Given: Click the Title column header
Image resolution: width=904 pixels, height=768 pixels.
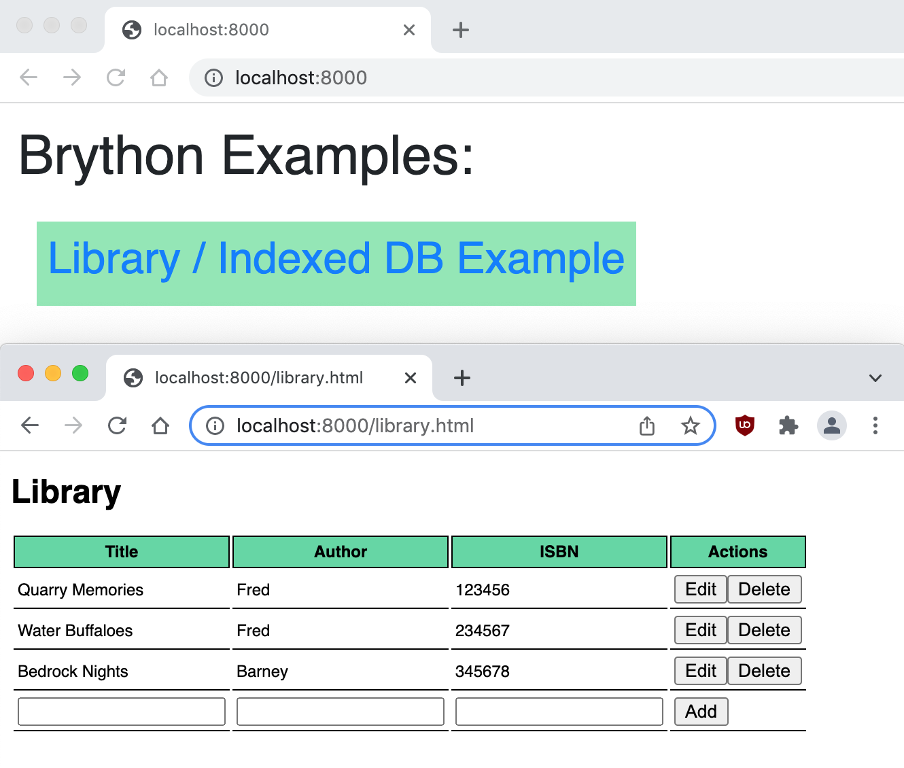Looking at the screenshot, I should coord(122,552).
